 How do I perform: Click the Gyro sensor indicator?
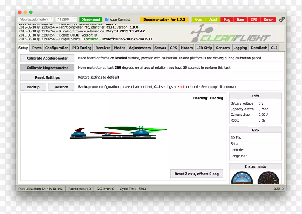199,20
